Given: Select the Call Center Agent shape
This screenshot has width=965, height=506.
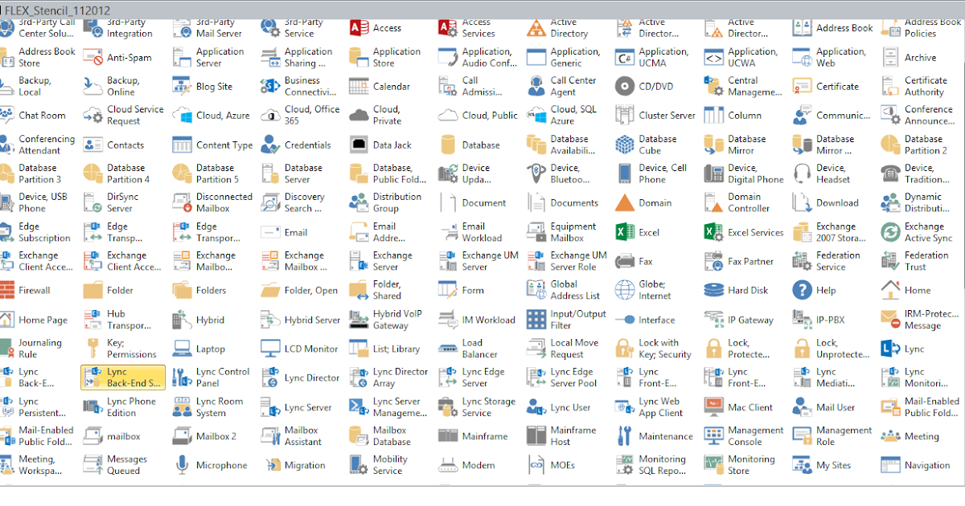Looking at the screenshot, I should [x=563, y=86].
